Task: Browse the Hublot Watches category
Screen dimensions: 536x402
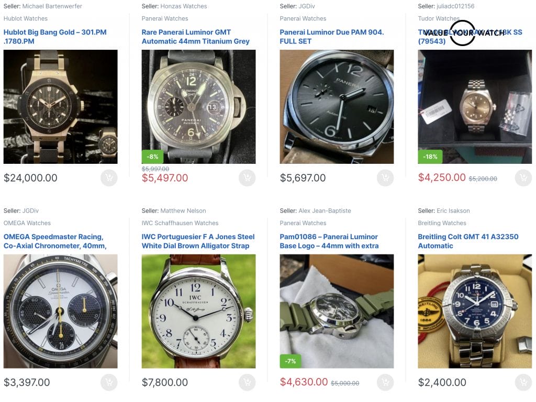Action: (x=26, y=19)
